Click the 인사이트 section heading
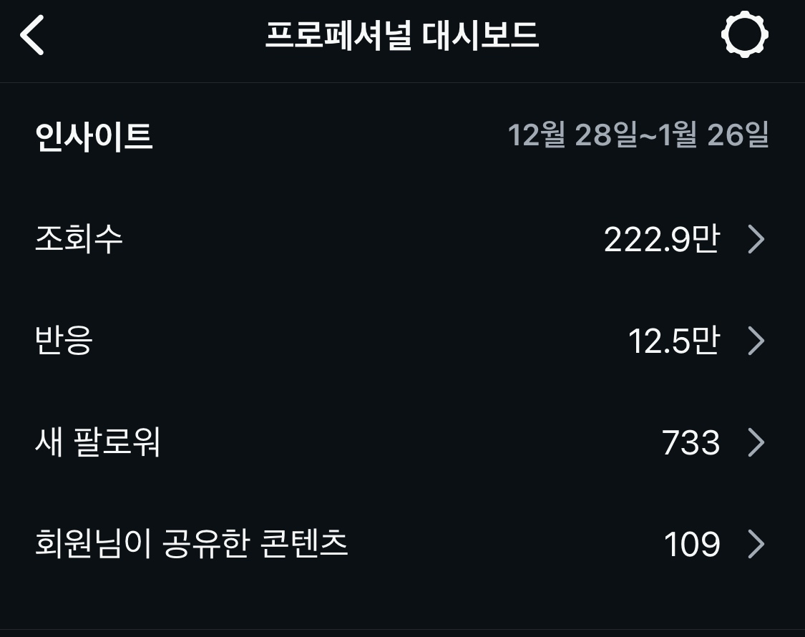Image resolution: width=805 pixels, height=637 pixels. pyautogui.click(x=94, y=136)
